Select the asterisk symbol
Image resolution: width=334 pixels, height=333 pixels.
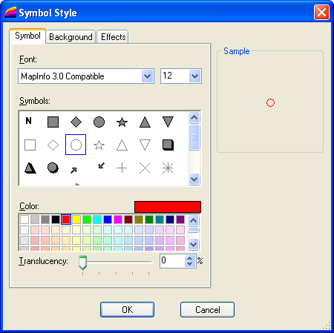point(168,168)
